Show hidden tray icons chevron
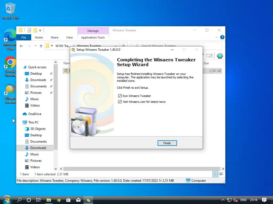 click(223, 200)
